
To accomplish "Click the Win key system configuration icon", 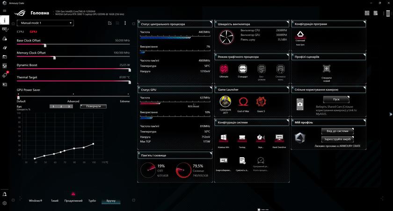I will click(224, 138).
